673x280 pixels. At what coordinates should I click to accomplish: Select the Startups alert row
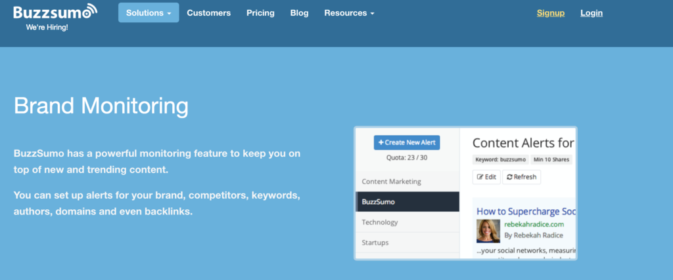point(407,243)
